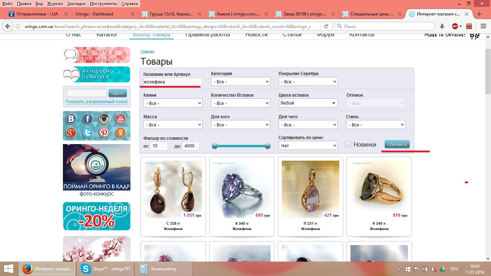Open the Категория dropdown
Screen dimensions: 491x276
click(x=240, y=82)
